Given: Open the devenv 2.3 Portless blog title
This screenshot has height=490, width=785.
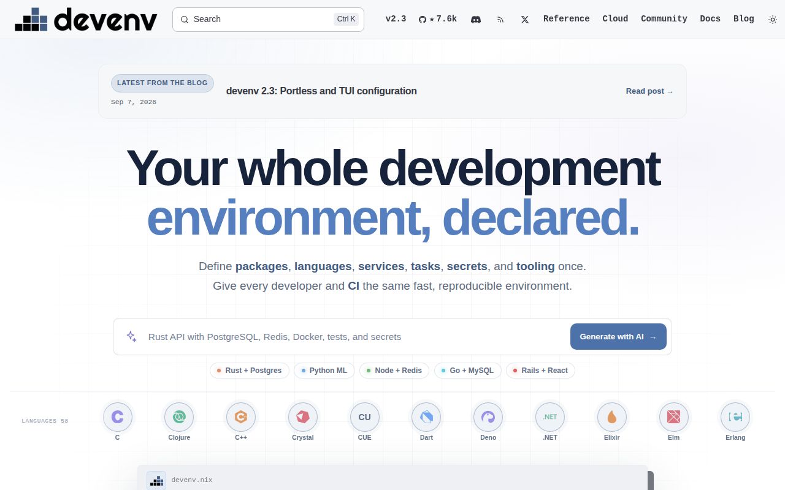Looking at the screenshot, I should click(321, 91).
